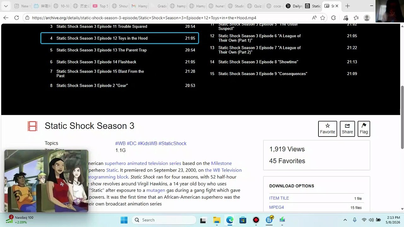Screen dimensions: 404x227
Task: Open the ITEM TILE download option
Action: click(279, 198)
